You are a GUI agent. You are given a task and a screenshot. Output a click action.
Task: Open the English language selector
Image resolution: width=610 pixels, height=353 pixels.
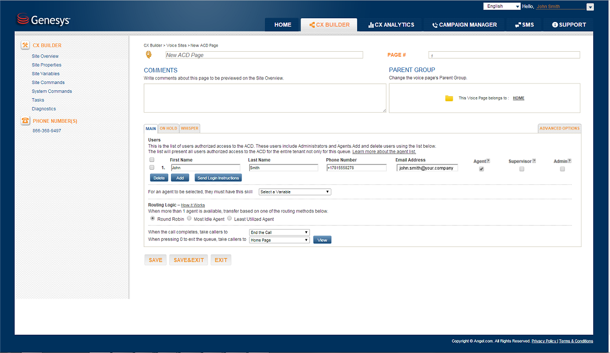tap(502, 6)
